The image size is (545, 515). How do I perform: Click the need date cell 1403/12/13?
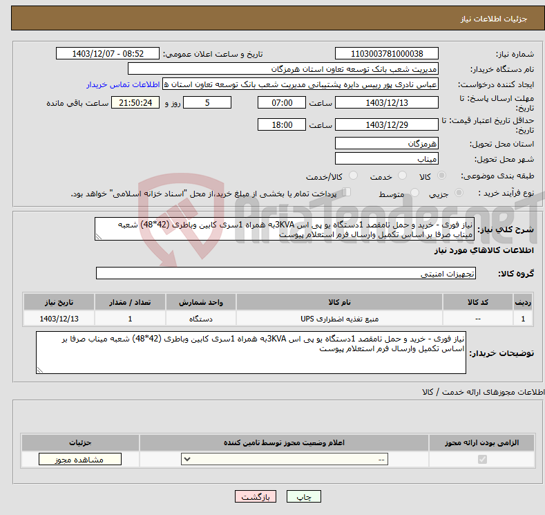pos(59,319)
